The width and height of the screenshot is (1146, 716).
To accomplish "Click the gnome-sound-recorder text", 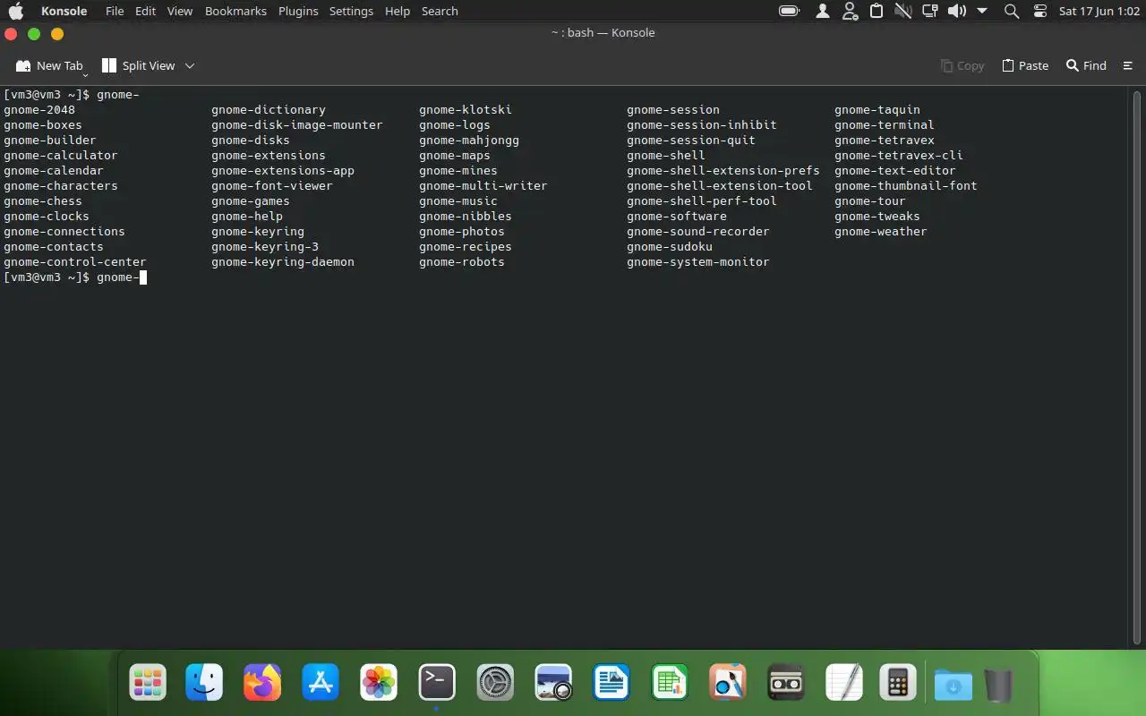I will pos(697,231).
